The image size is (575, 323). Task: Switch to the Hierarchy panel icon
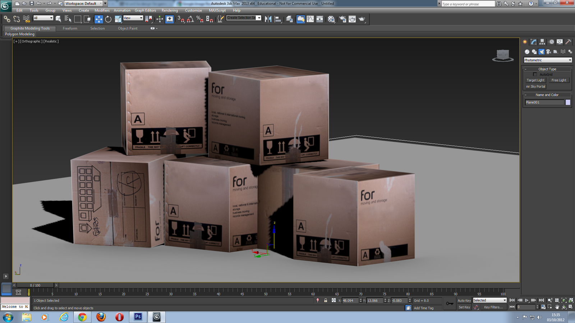[542, 42]
